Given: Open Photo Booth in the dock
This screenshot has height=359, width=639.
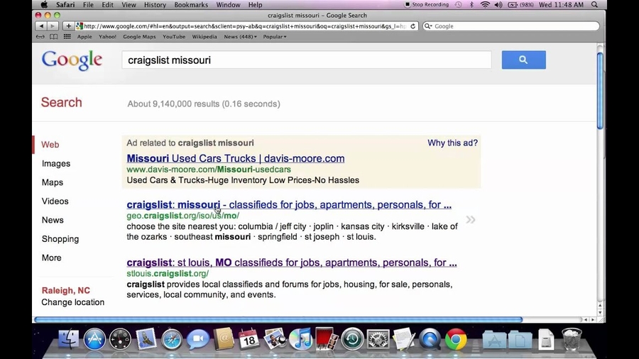Looking at the screenshot, I should point(326,338).
